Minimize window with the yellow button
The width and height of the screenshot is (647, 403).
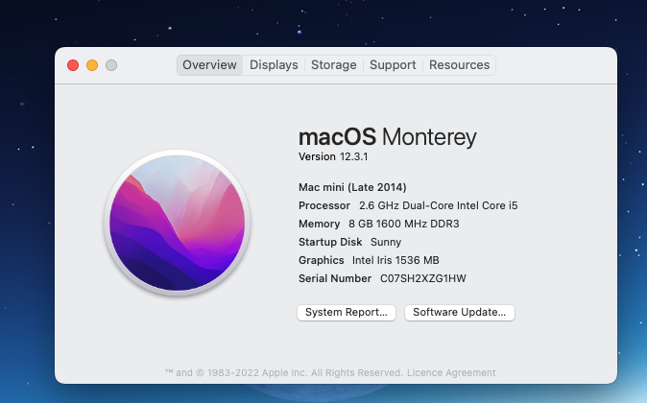92,65
